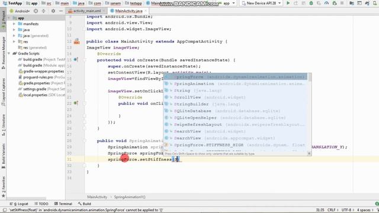The width and height of the screenshot is (379, 213).
Task: Open the New Device API 28 device dropdown
Action: pos(261,4)
